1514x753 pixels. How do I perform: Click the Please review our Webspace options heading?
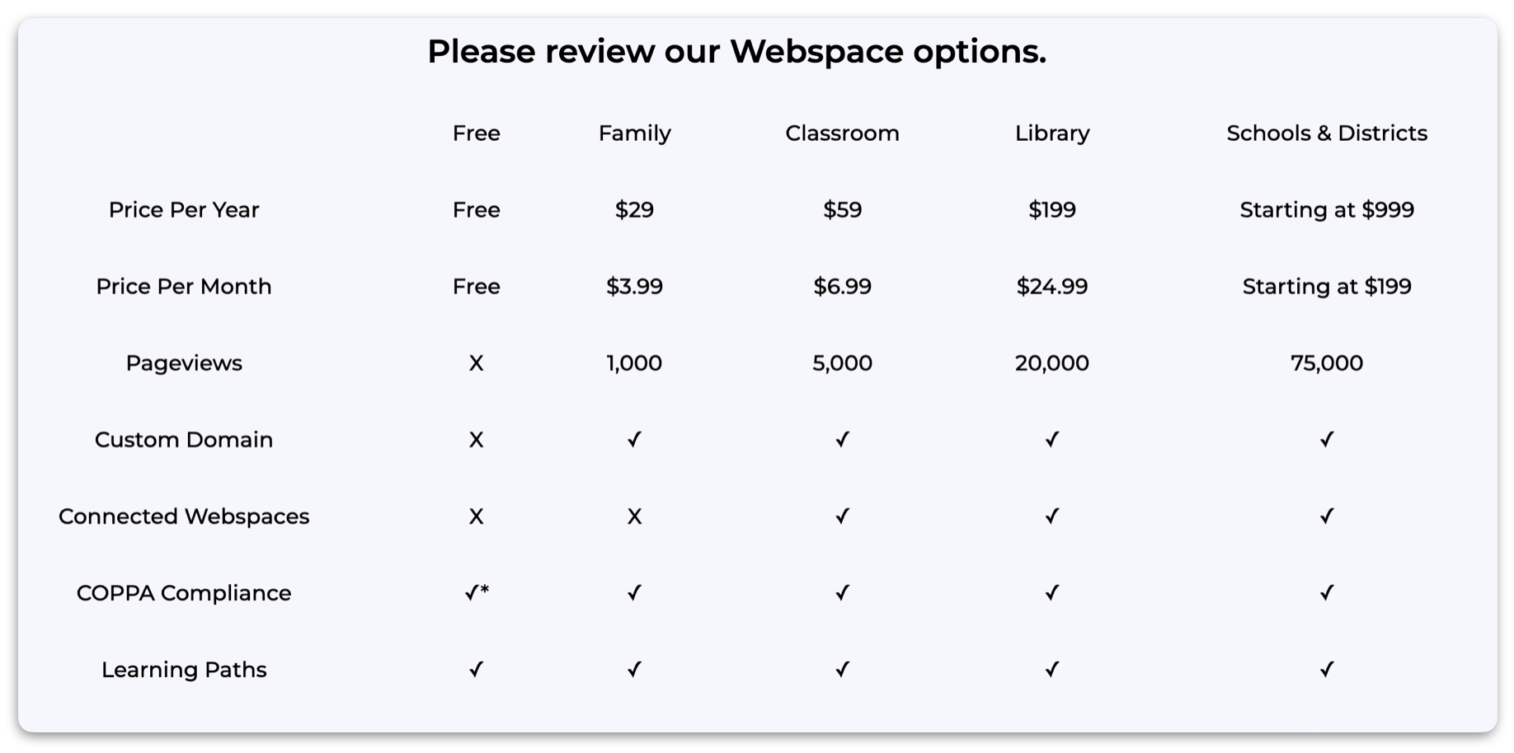[x=736, y=52]
